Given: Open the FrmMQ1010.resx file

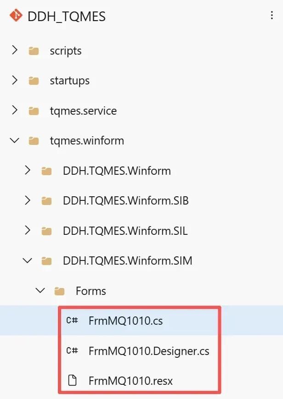Looking at the screenshot, I should click(x=130, y=381).
